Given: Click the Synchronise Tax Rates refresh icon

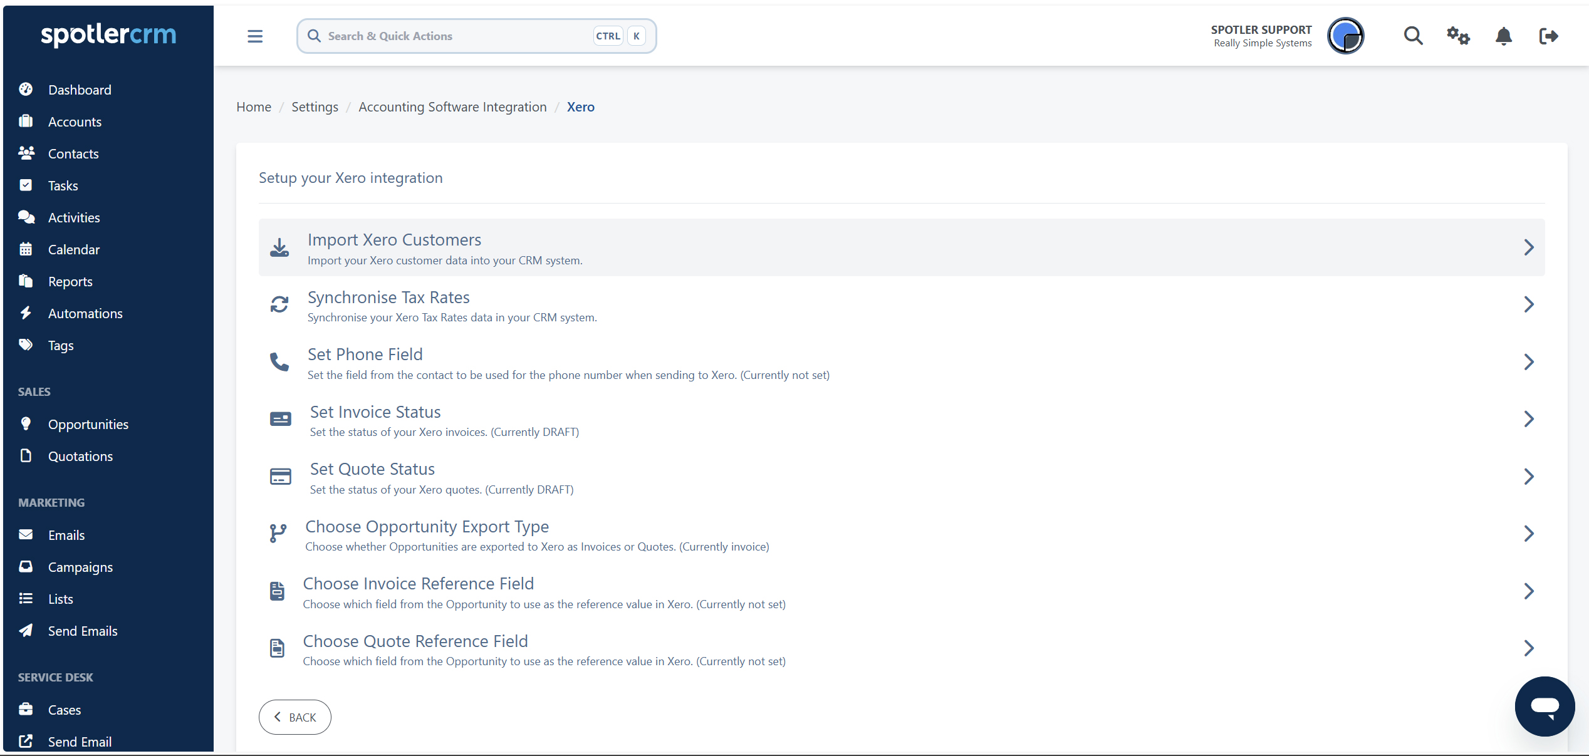Looking at the screenshot, I should coord(279,304).
